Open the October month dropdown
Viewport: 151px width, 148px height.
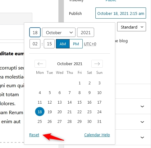(x=59, y=32)
